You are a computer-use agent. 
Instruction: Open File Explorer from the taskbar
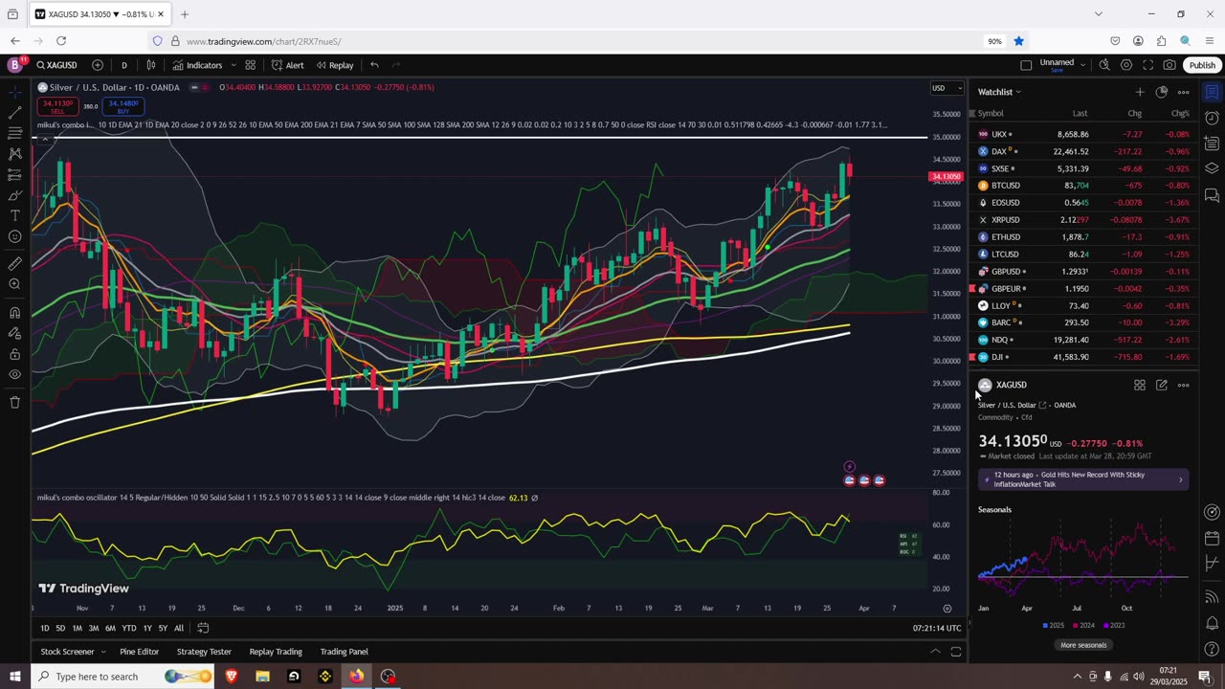[262, 677]
